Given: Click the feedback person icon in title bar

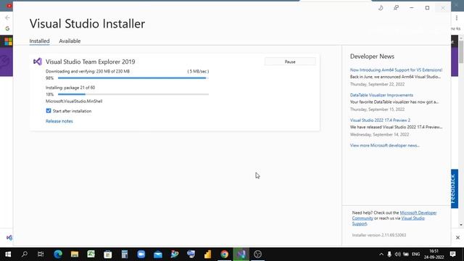Looking at the screenshot, I should coord(396,8).
